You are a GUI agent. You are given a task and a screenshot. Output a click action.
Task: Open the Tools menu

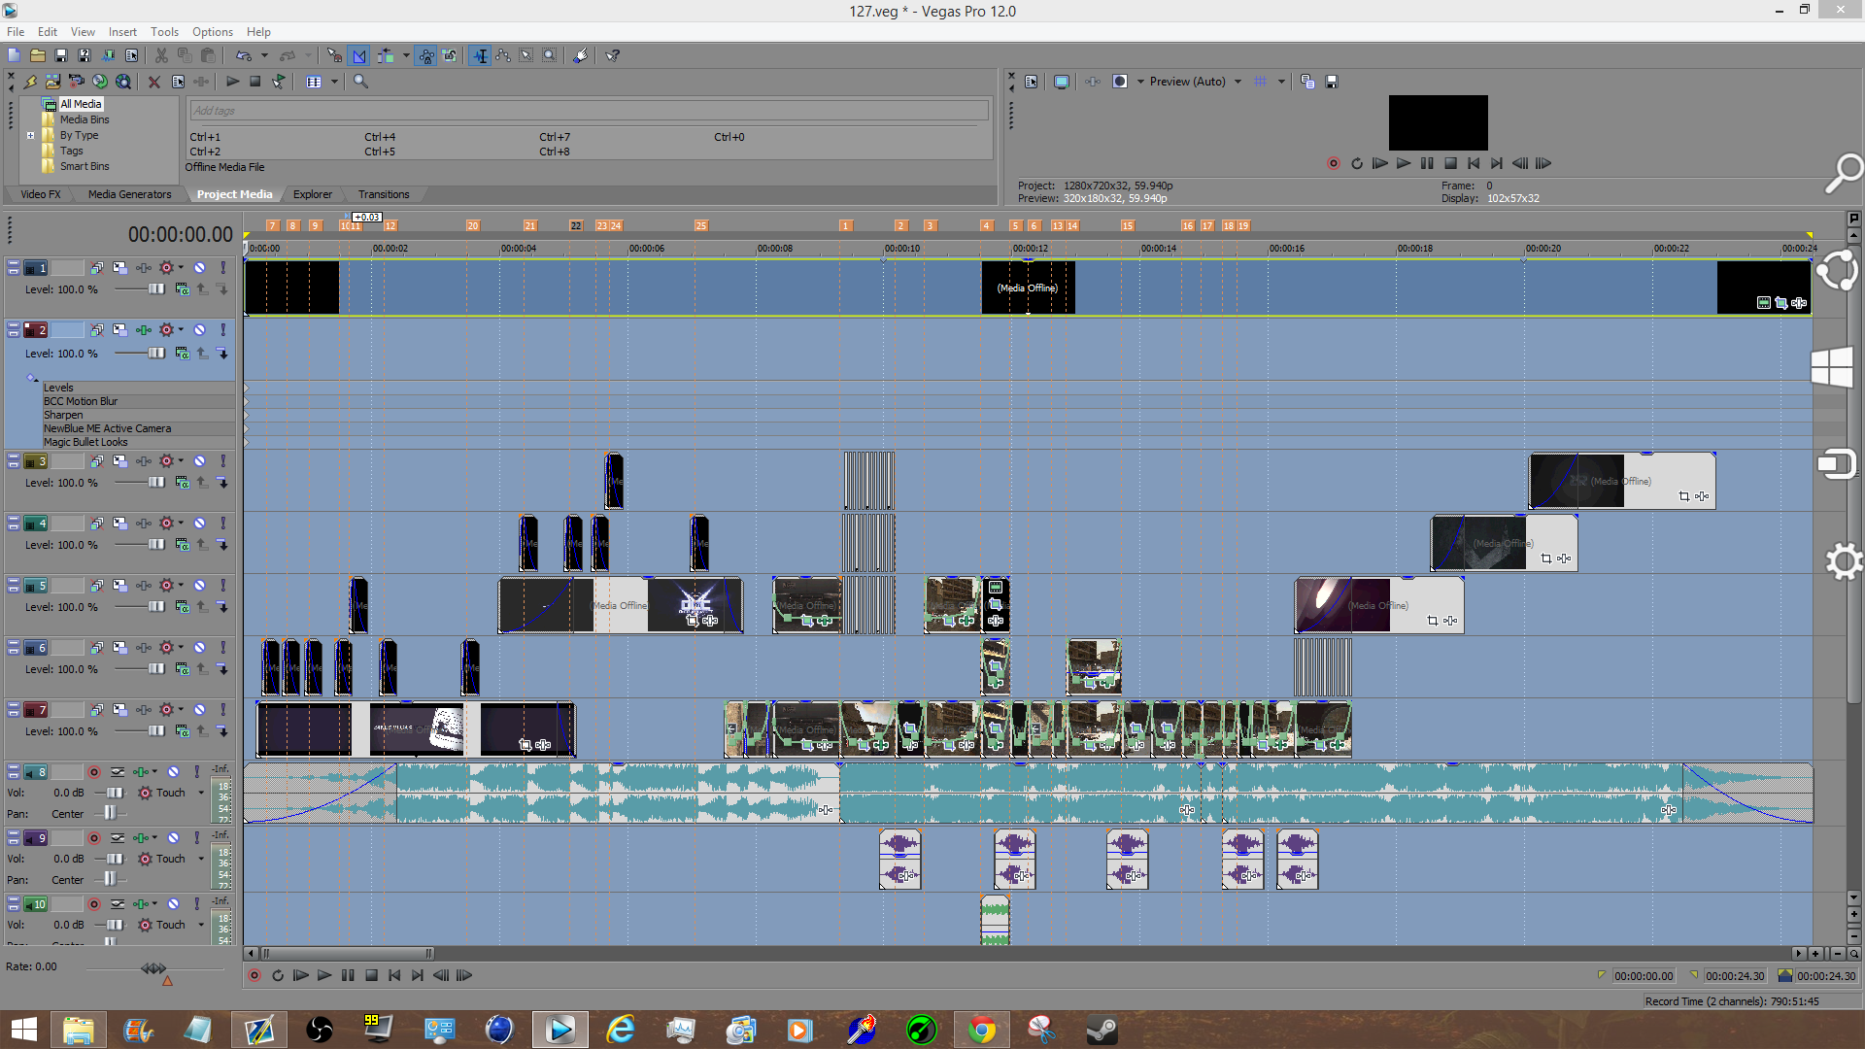(164, 32)
